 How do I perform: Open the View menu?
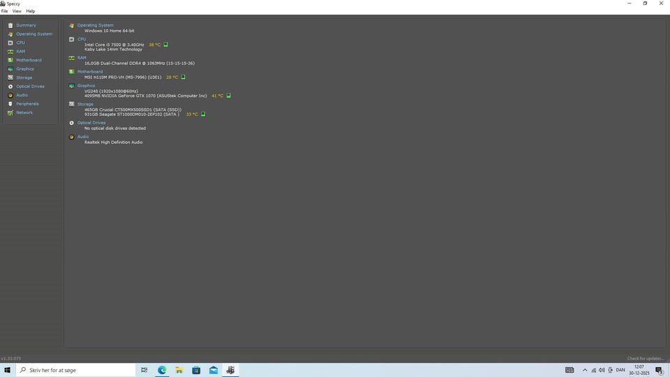click(17, 11)
